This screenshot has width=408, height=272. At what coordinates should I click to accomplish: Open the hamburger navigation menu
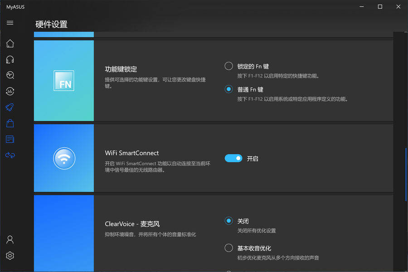click(10, 23)
